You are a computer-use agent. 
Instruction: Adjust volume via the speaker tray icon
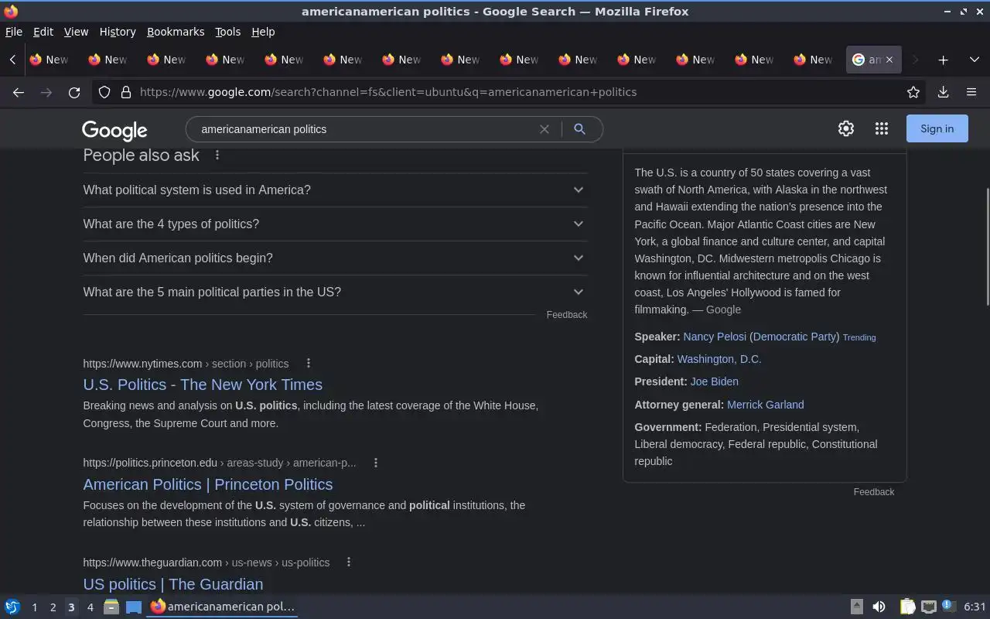(x=879, y=607)
